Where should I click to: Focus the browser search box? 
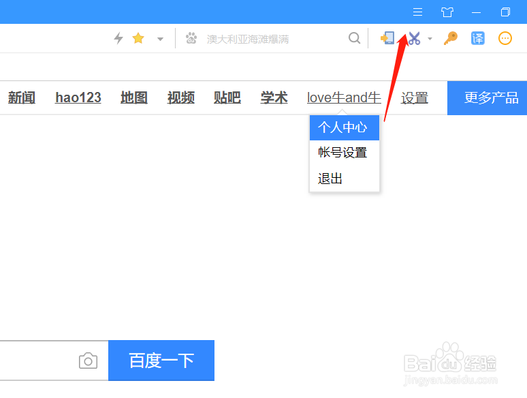coord(274,39)
